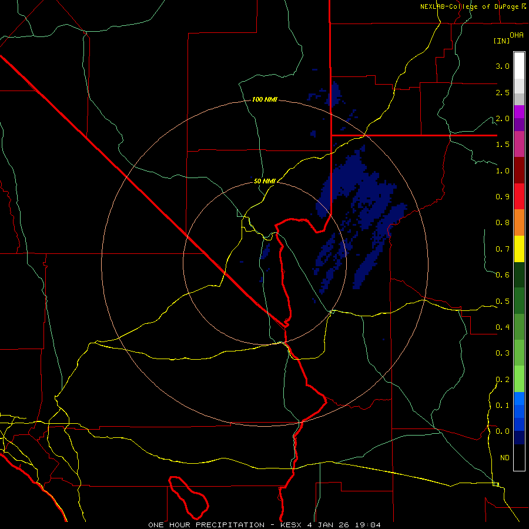Screen dimensions: 529x529
Task: Select the light blue swatch beside 0.1
Action: pyautogui.click(x=519, y=399)
